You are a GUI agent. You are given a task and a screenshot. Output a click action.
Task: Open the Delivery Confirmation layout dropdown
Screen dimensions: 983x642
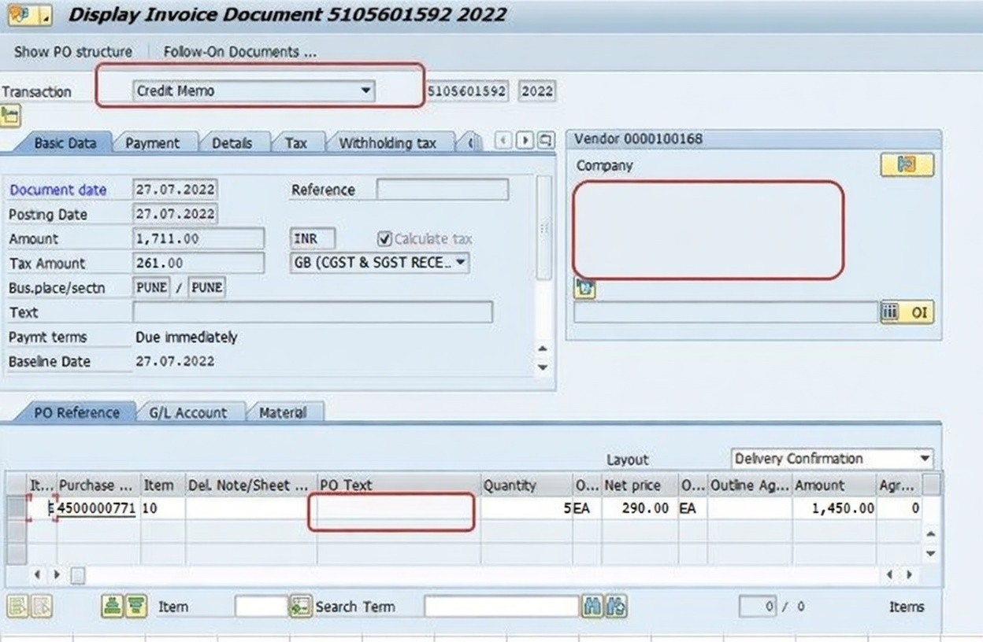[924, 459]
